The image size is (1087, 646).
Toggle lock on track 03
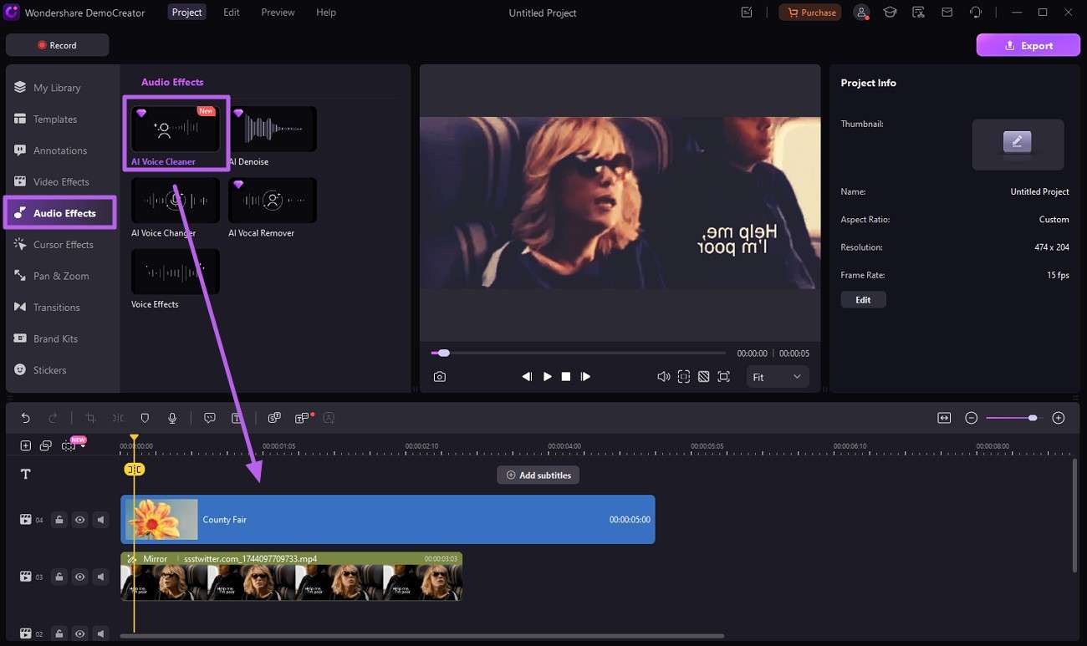[x=59, y=577]
